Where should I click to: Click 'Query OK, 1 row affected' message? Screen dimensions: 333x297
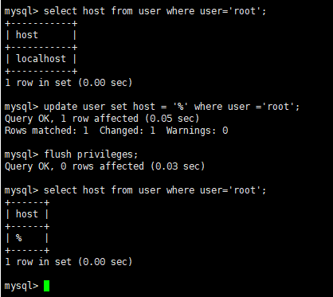point(72,119)
